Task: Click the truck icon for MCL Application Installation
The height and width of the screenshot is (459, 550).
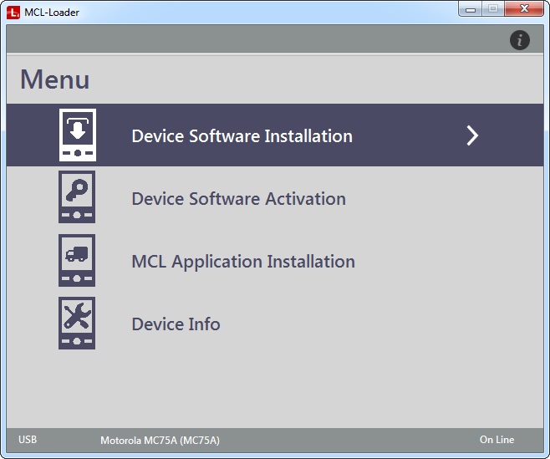Action: pyautogui.click(x=77, y=260)
